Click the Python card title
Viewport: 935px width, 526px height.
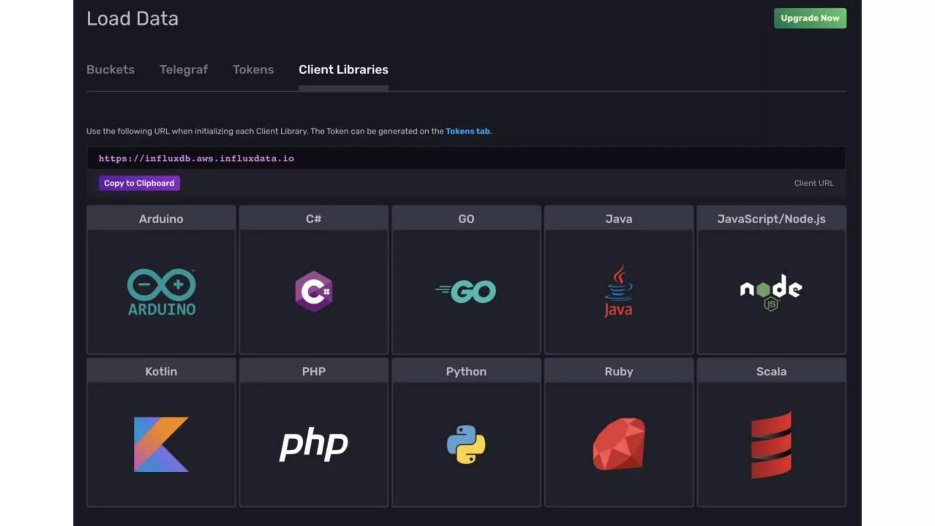[x=466, y=371]
